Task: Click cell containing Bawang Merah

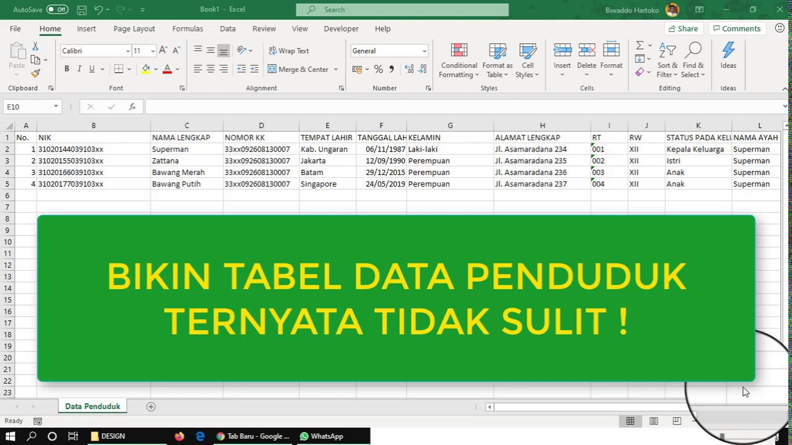Action: pos(187,172)
